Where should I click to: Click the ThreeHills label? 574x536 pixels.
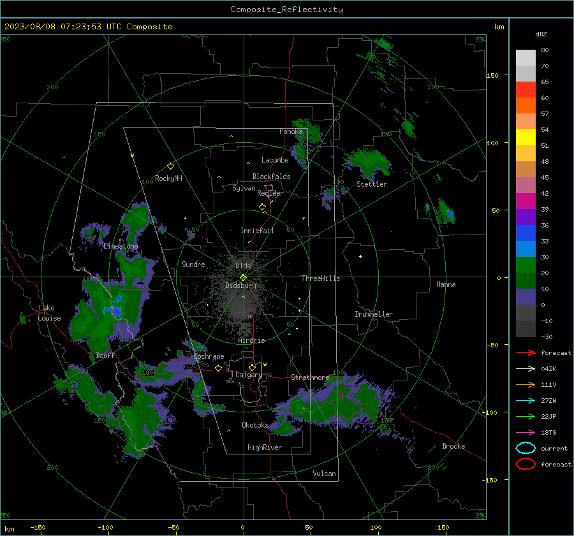pyautogui.click(x=321, y=279)
